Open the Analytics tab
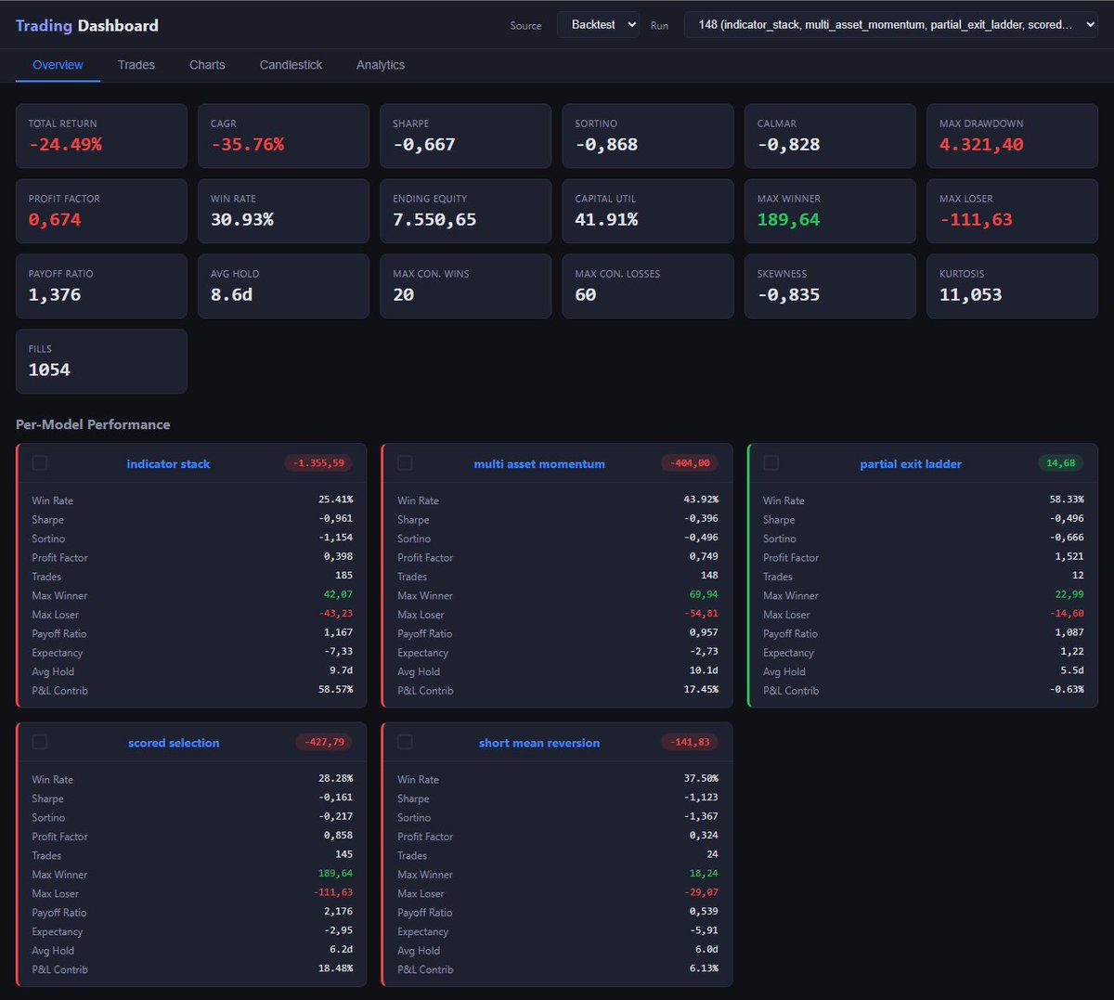Viewport: 1114px width, 1000px height. pos(380,64)
